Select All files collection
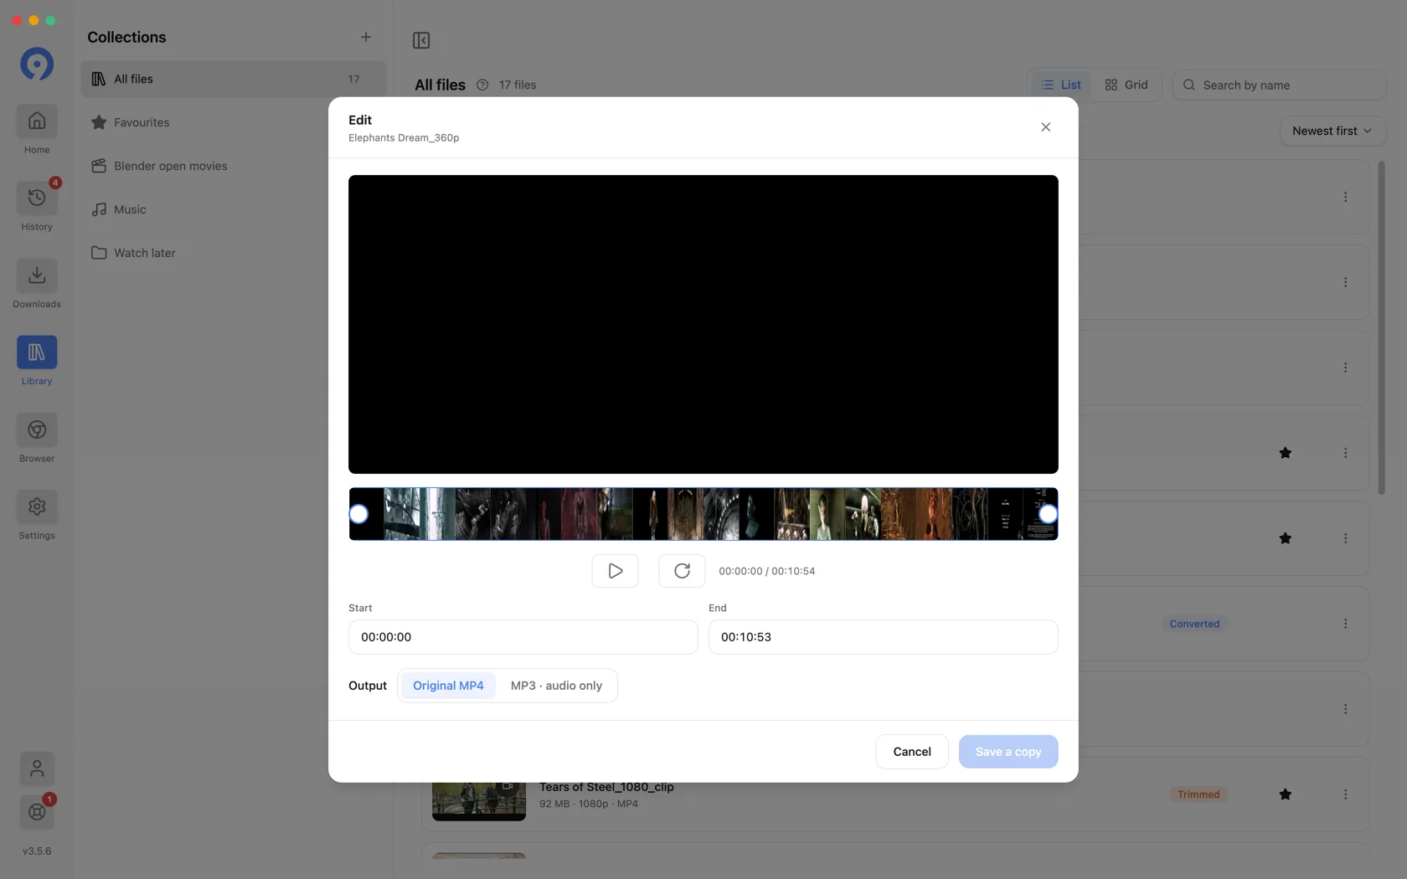The image size is (1407, 879). [233, 79]
